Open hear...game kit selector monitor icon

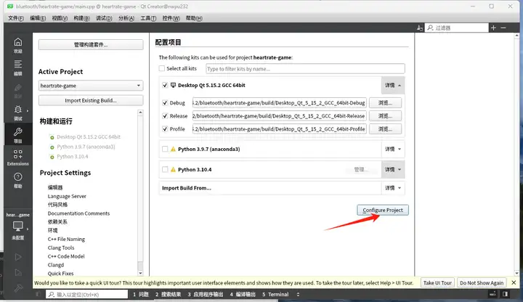(18, 226)
